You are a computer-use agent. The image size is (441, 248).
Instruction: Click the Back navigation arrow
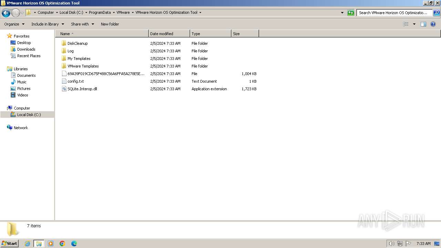coord(6,13)
